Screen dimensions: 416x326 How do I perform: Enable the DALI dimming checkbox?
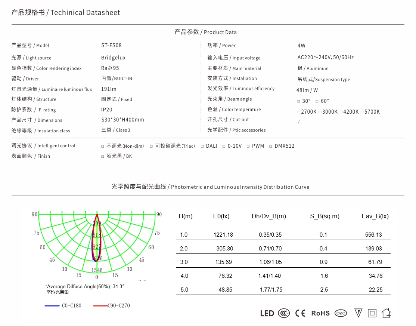pyautogui.click(x=202, y=147)
